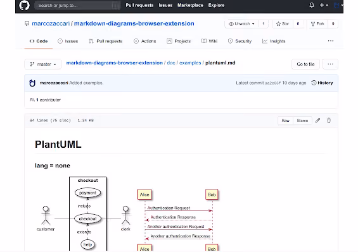Viewport: 358px width, 252px height.
Task: Open file options ellipsis beside Go to file
Action: point(330,64)
